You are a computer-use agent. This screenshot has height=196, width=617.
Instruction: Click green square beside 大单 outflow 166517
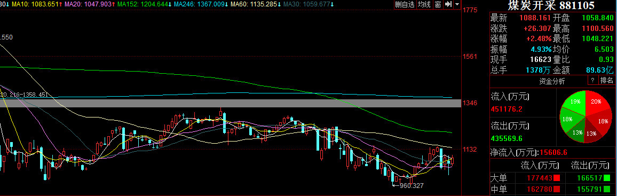click(608, 178)
